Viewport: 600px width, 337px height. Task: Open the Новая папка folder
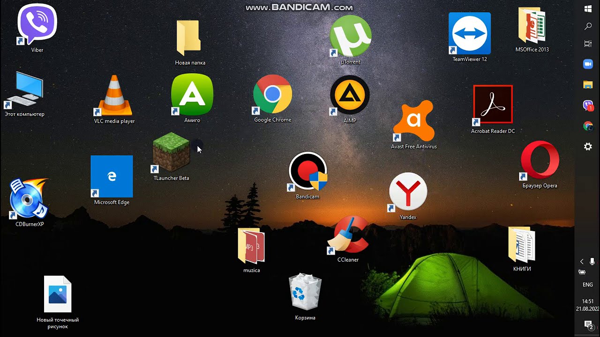[x=189, y=38]
